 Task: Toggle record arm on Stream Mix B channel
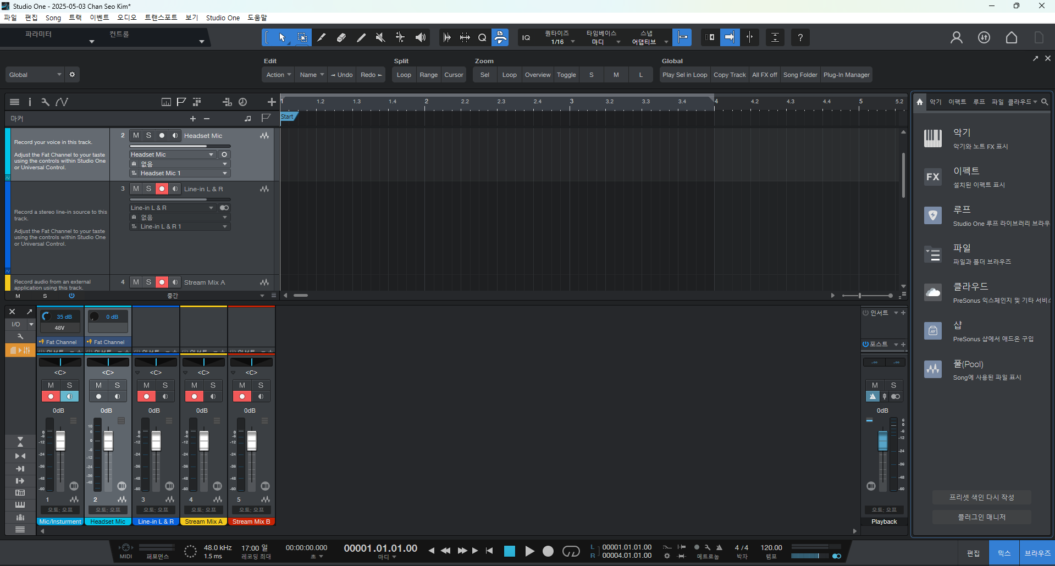242,396
